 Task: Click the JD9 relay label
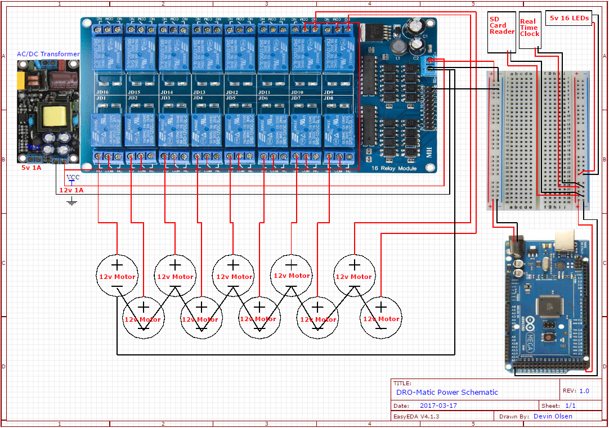328,92
